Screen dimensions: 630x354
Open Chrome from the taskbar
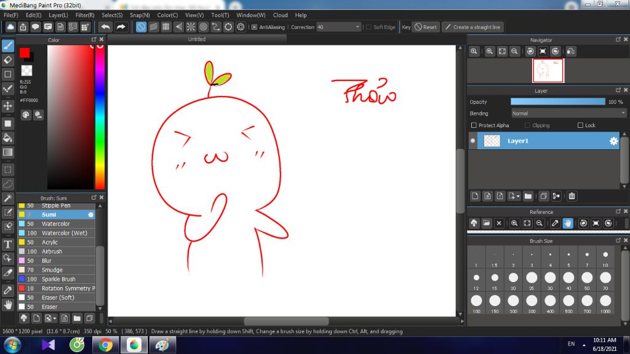(106, 345)
